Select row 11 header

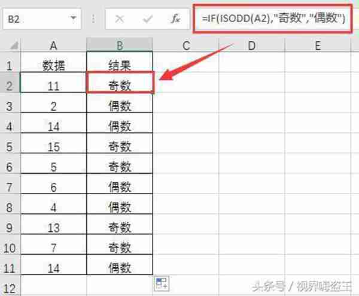pos(10,264)
